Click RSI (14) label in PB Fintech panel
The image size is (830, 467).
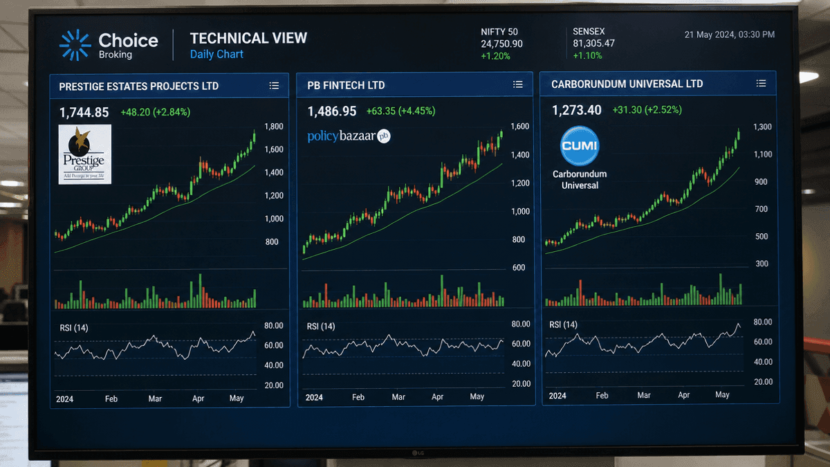321,327
